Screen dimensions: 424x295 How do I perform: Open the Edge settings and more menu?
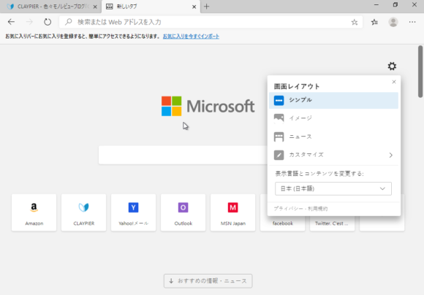(x=412, y=22)
